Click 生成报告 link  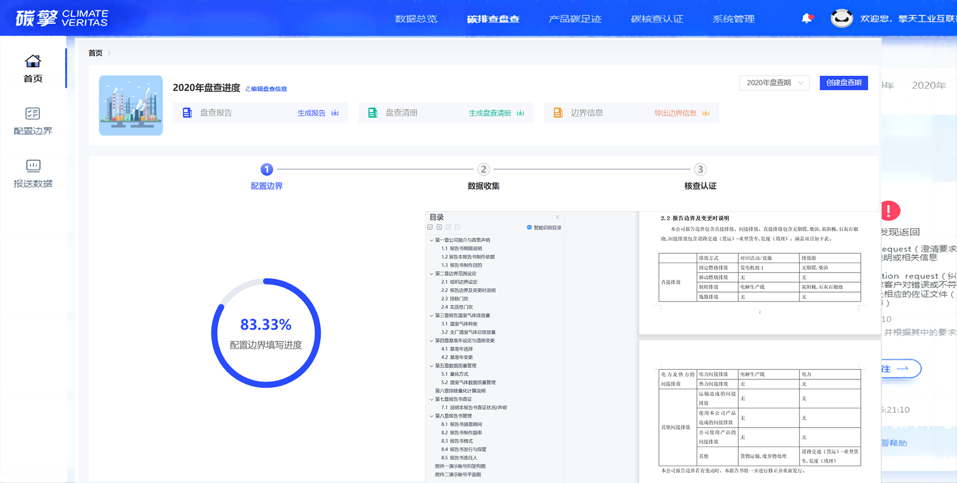312,113
